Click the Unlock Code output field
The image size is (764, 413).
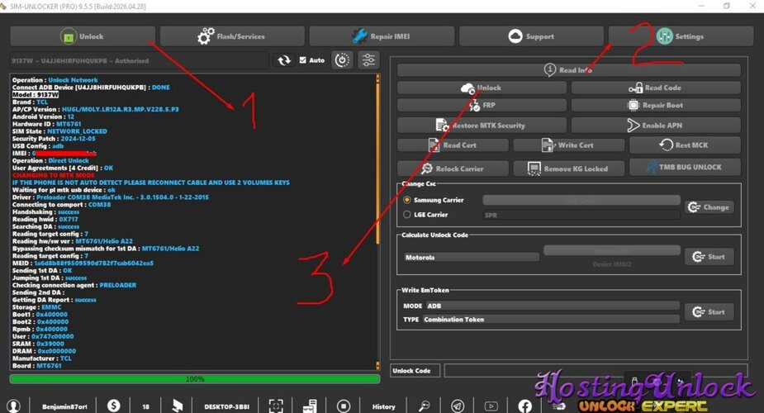pos(596,371)
